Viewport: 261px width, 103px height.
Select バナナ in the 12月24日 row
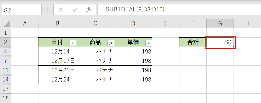tap(95, 80)
